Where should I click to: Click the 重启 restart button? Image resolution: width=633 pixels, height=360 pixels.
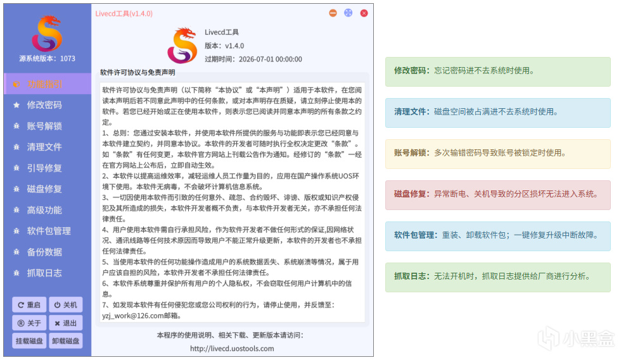(29, 305)
